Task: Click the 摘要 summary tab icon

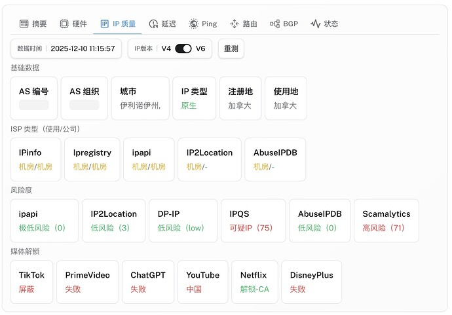Action: (x=24, y=24)
